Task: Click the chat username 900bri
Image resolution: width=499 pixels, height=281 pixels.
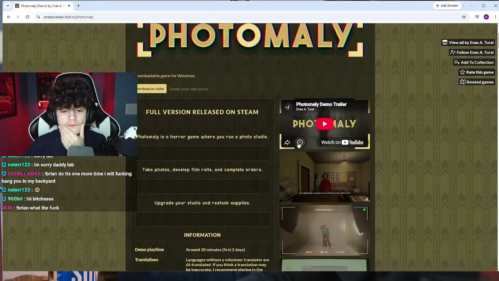Action: point(15,199)
